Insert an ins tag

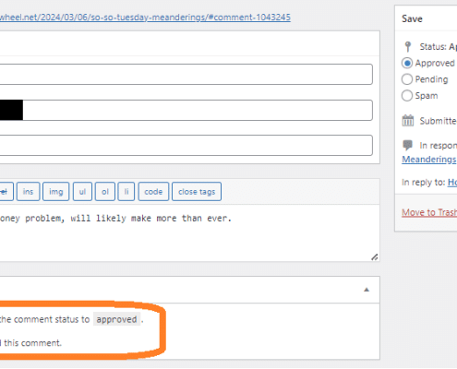[28, 192]
